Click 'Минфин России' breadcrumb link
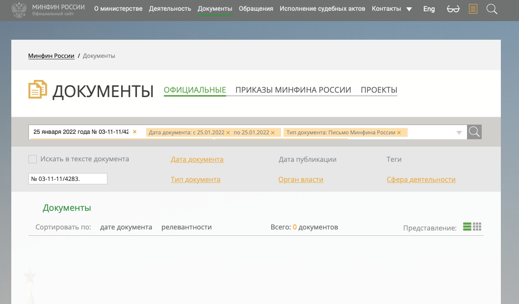 pyautogui.click(x=52, y=56)
